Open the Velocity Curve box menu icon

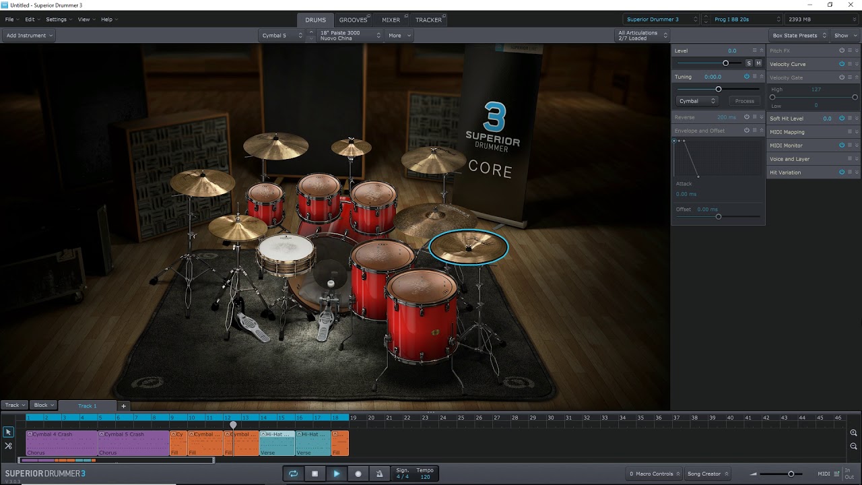pos(849,64)
